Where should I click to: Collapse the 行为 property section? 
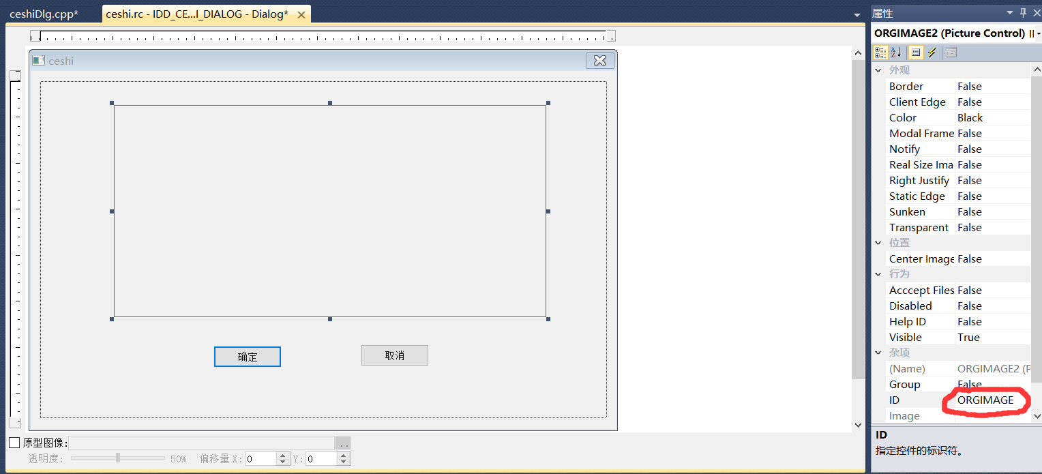878,273
